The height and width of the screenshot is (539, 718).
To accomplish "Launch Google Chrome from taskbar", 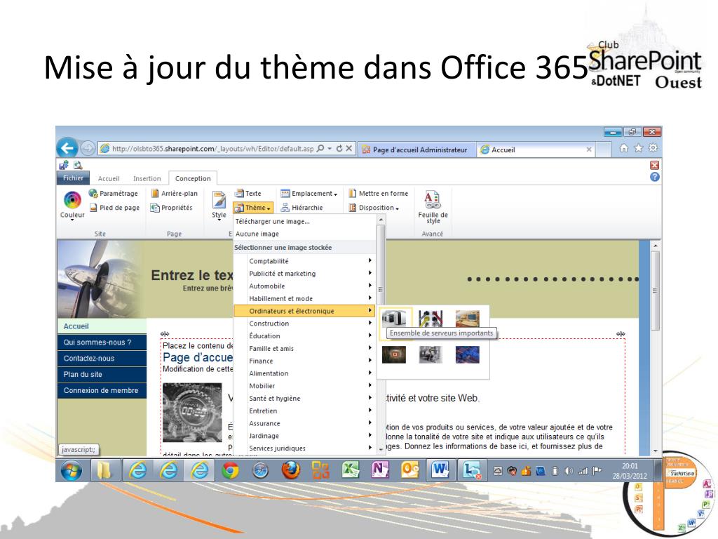I will (x=230, y=471).
